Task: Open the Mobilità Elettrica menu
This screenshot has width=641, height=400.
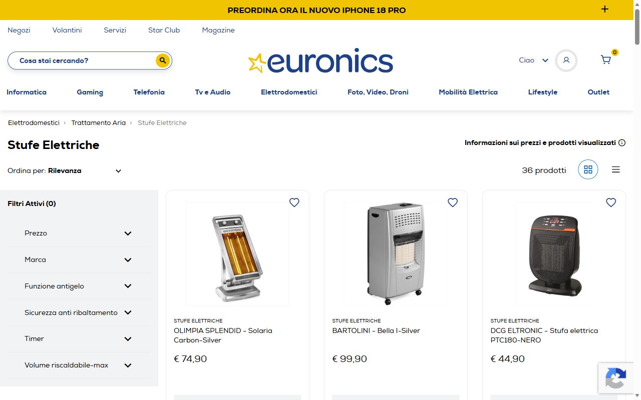Action: 468,92
